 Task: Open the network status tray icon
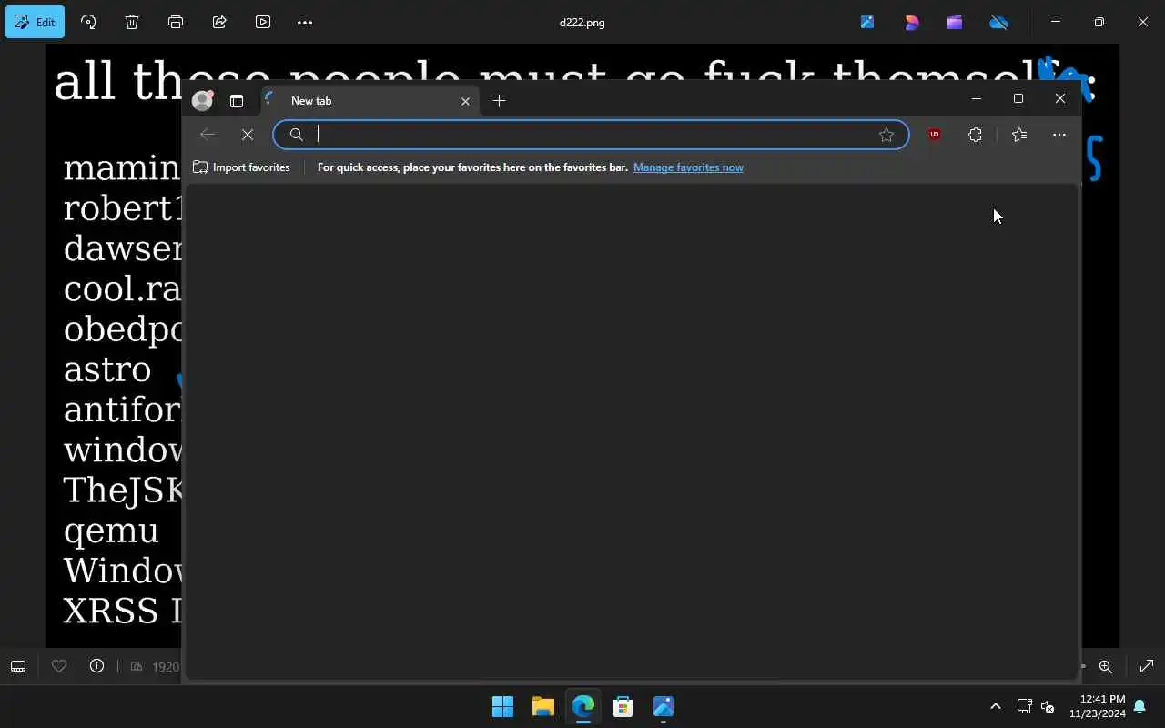[x=1024, y=706]
